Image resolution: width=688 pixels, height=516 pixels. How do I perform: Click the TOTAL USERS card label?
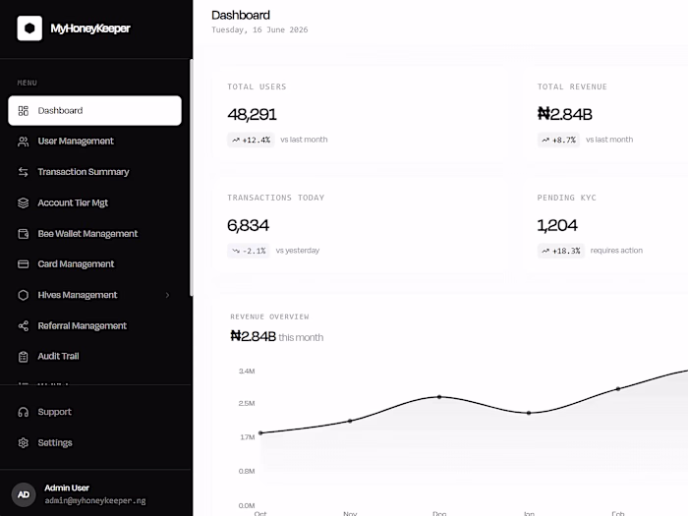(x=257, y=86)
